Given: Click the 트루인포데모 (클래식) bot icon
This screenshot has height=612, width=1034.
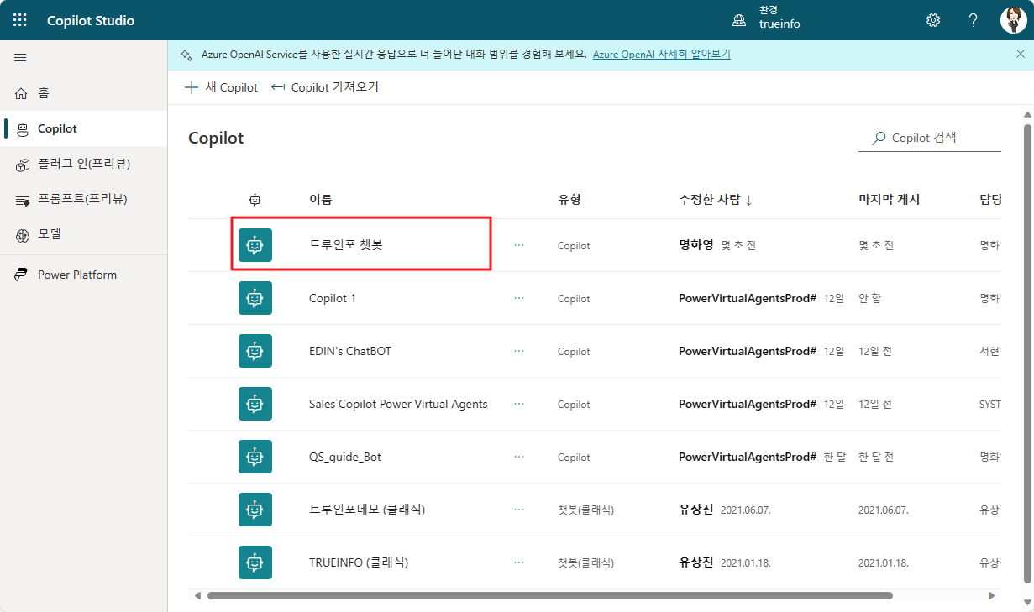Looking at the screenshot, I should pyautogui.click(x=255, y=510).
